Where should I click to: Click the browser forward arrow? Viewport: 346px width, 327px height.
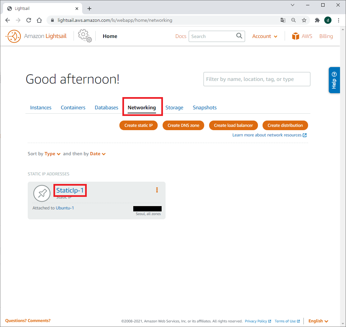pyautogui.click(x=18, y=20)
